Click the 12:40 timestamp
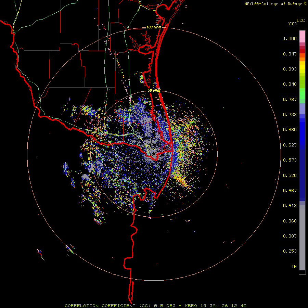Viewport: 308px width, 308px height. tap(239, 306)
